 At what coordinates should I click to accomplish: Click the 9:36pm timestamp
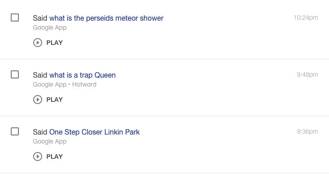click(307, 131)
